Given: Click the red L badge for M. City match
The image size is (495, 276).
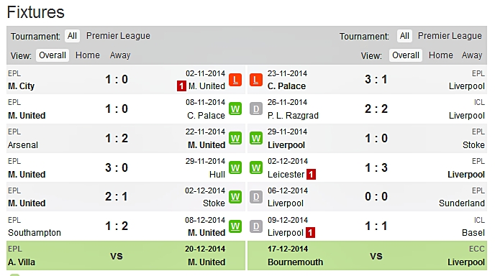Looking at the screenshot, I should (x=235, y=80).
